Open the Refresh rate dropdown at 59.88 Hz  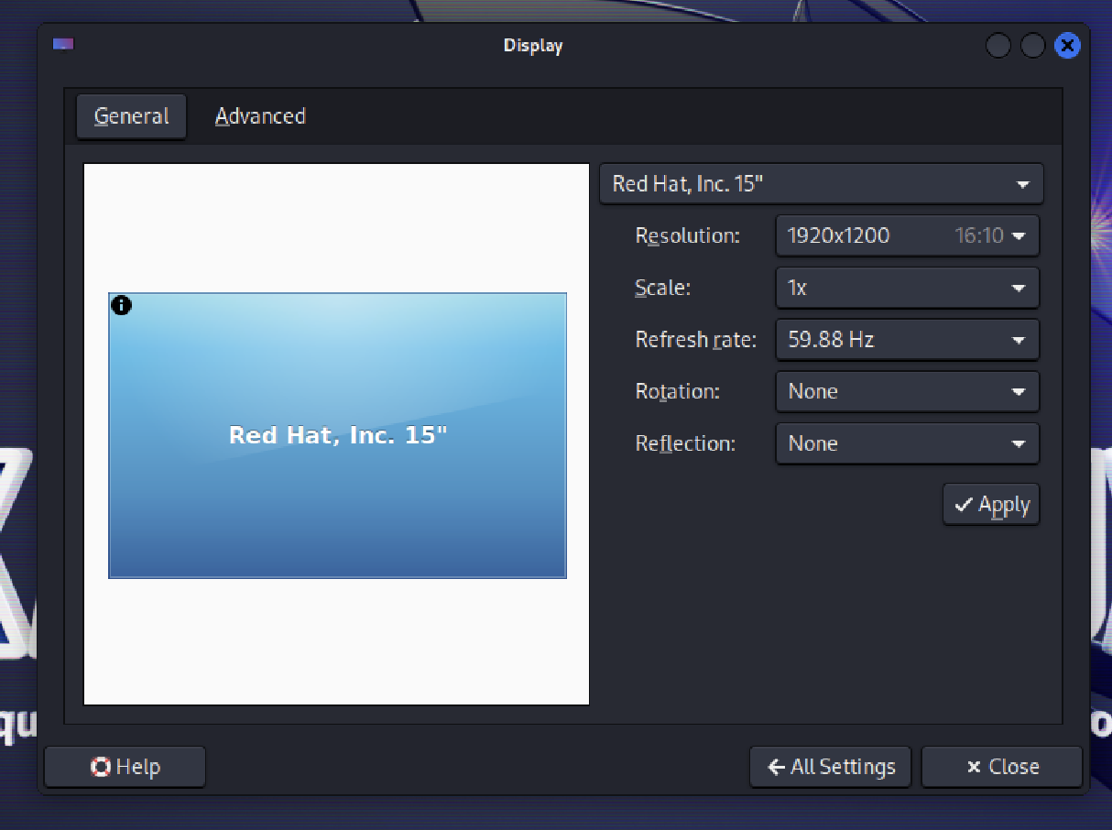pos(907,340)
